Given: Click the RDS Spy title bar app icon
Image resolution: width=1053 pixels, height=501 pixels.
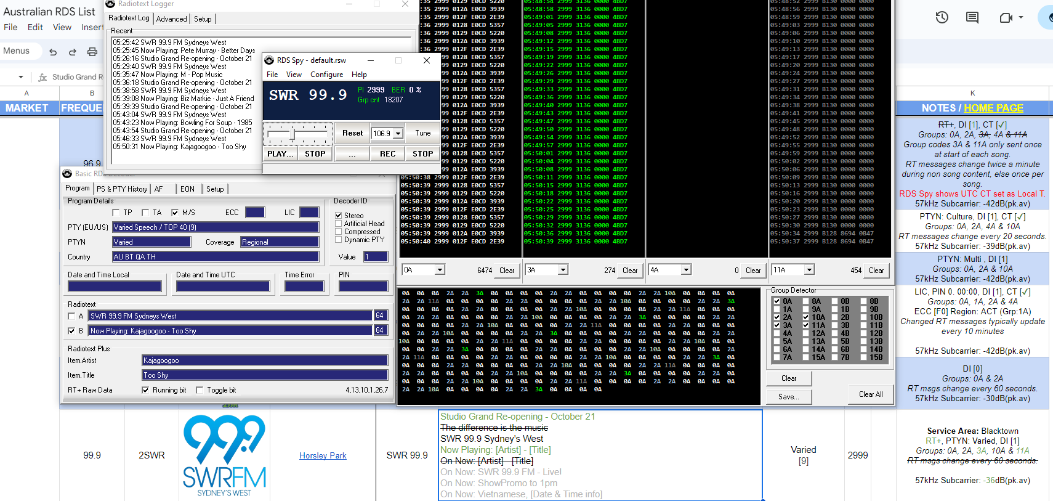Looking at the screenshot, I should coord(269,60).
